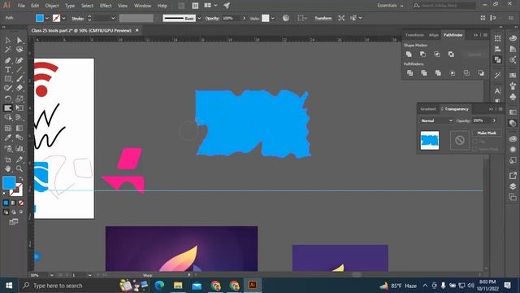Click the Minus Front shape mode icon
Screen dimensions: 520x293
pos(422,55)
